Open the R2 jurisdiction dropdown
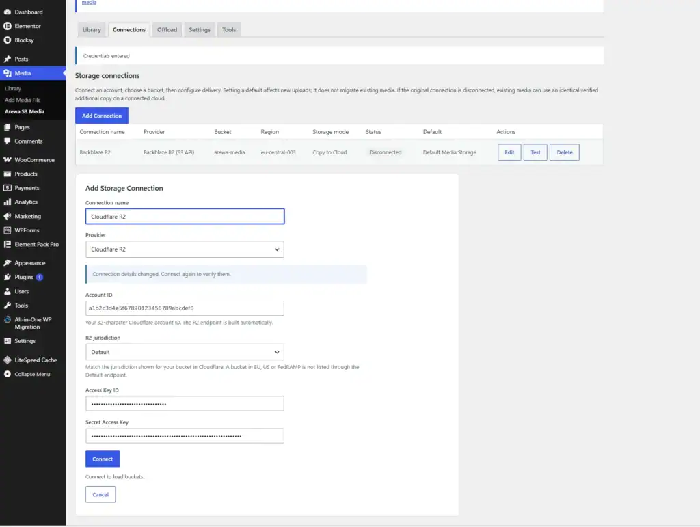The width and height of the screenshot is (700, 527). coord(185,352)
